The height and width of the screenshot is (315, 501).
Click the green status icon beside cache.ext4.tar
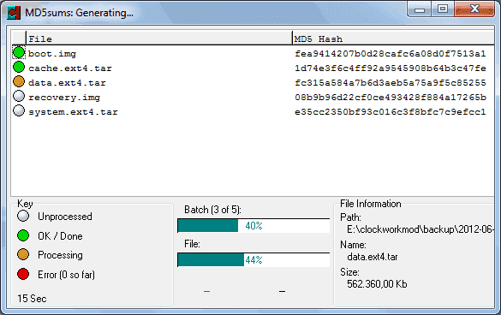19,67
